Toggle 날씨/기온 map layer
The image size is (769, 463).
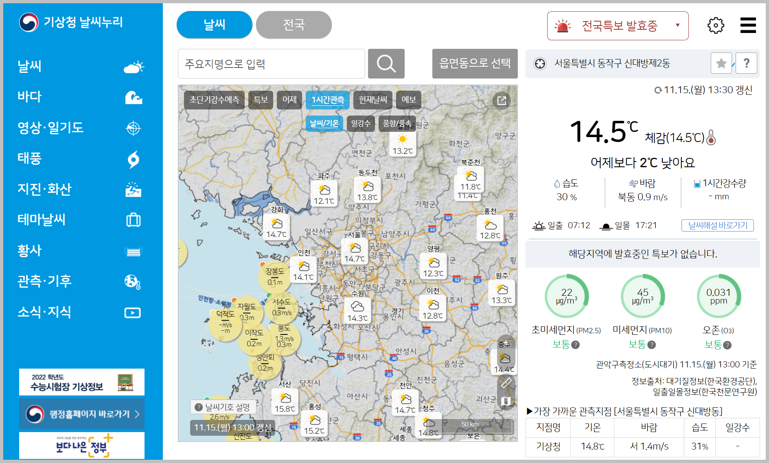(324, 123)
